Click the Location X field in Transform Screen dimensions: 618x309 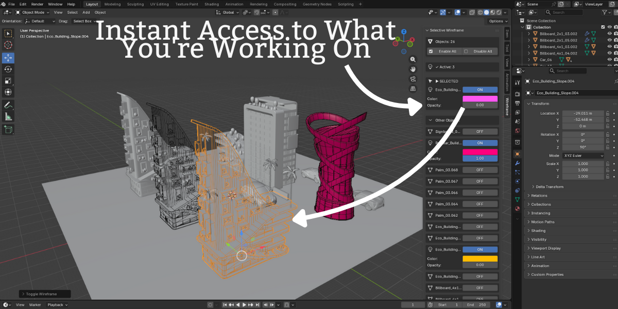coord(582,113)
